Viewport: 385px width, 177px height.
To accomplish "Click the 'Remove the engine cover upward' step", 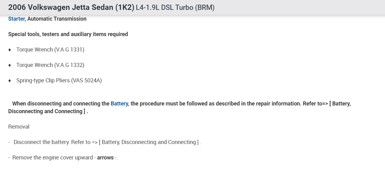I will coord(52,158).
